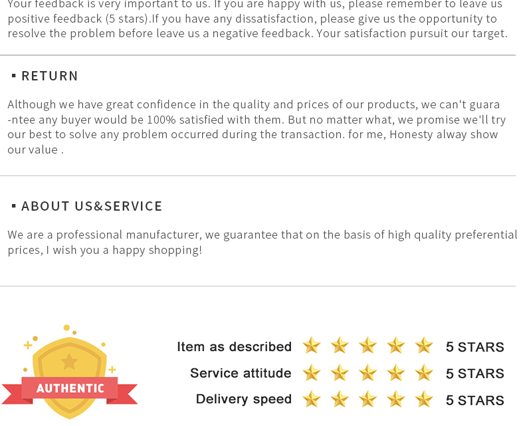Image resolution: width=525 pixels, height=426 pixels.
Task: Click the RETURN section heading
Action: pyautogui.click(x=50, y=76)
